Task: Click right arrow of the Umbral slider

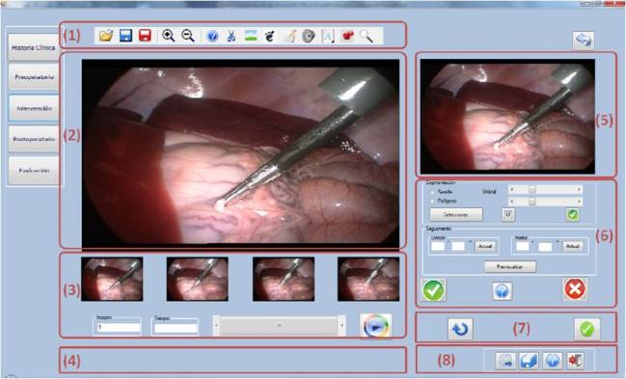Action: [579, 189]
